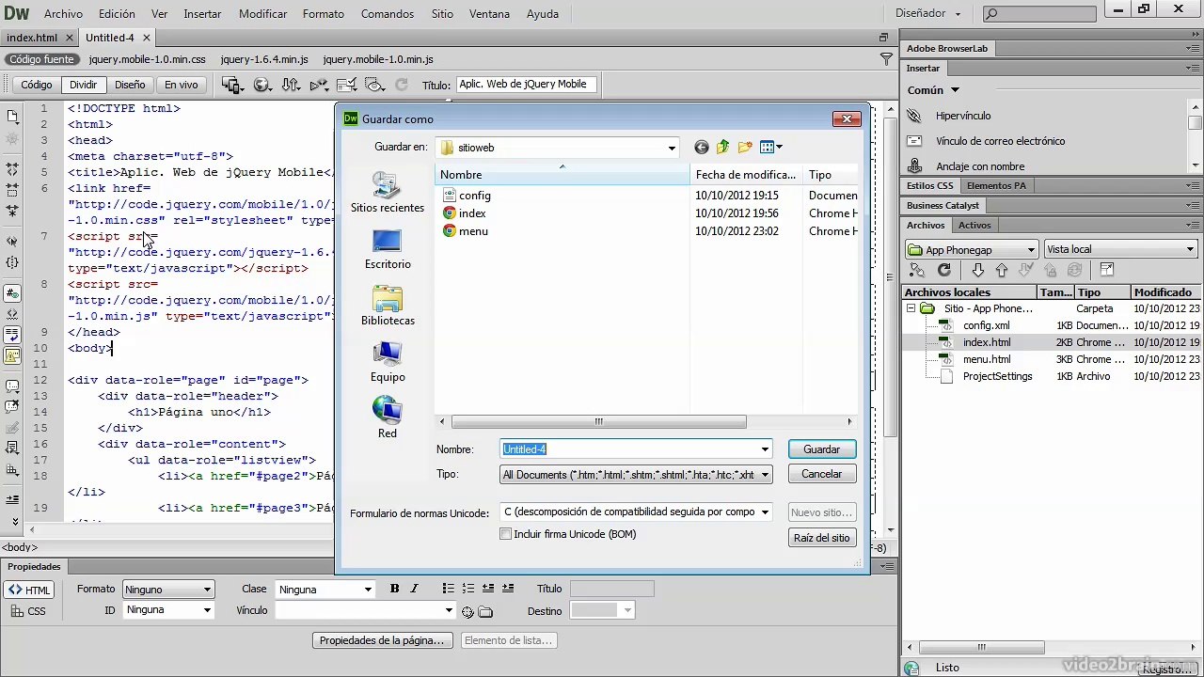The image size is (1204, 677).
Task: Click the ordered list icon in Propiedades
Action: (x=467, y=589)
